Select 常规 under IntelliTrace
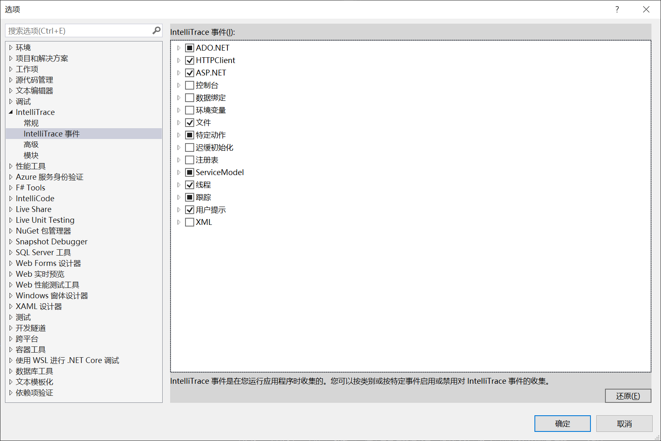Image resolution: width=661 pixels, height=441 pixels. pos(31,123)
